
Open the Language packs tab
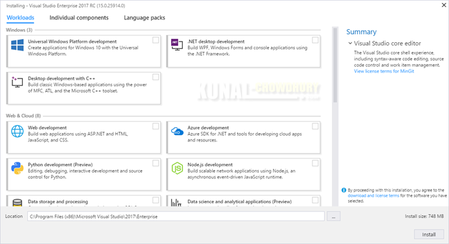coord(144,18)
